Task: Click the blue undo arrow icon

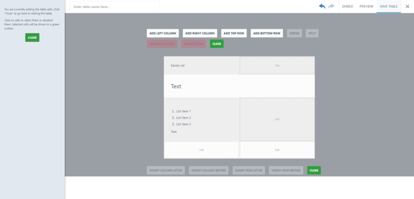Action: click(x=322, y=6)
